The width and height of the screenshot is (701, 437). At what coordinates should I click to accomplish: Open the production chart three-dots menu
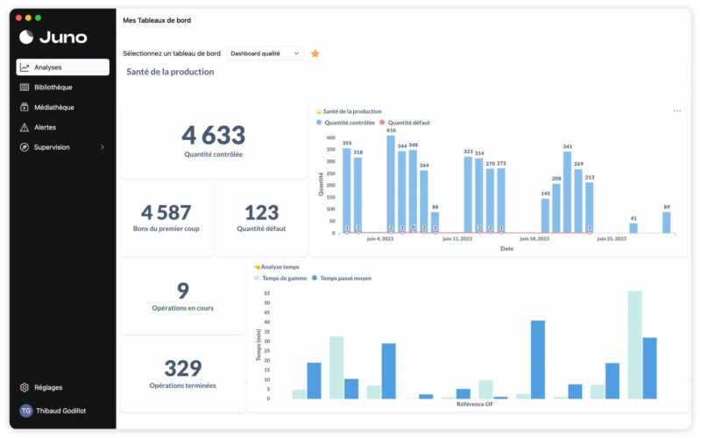tap(676, 111)
